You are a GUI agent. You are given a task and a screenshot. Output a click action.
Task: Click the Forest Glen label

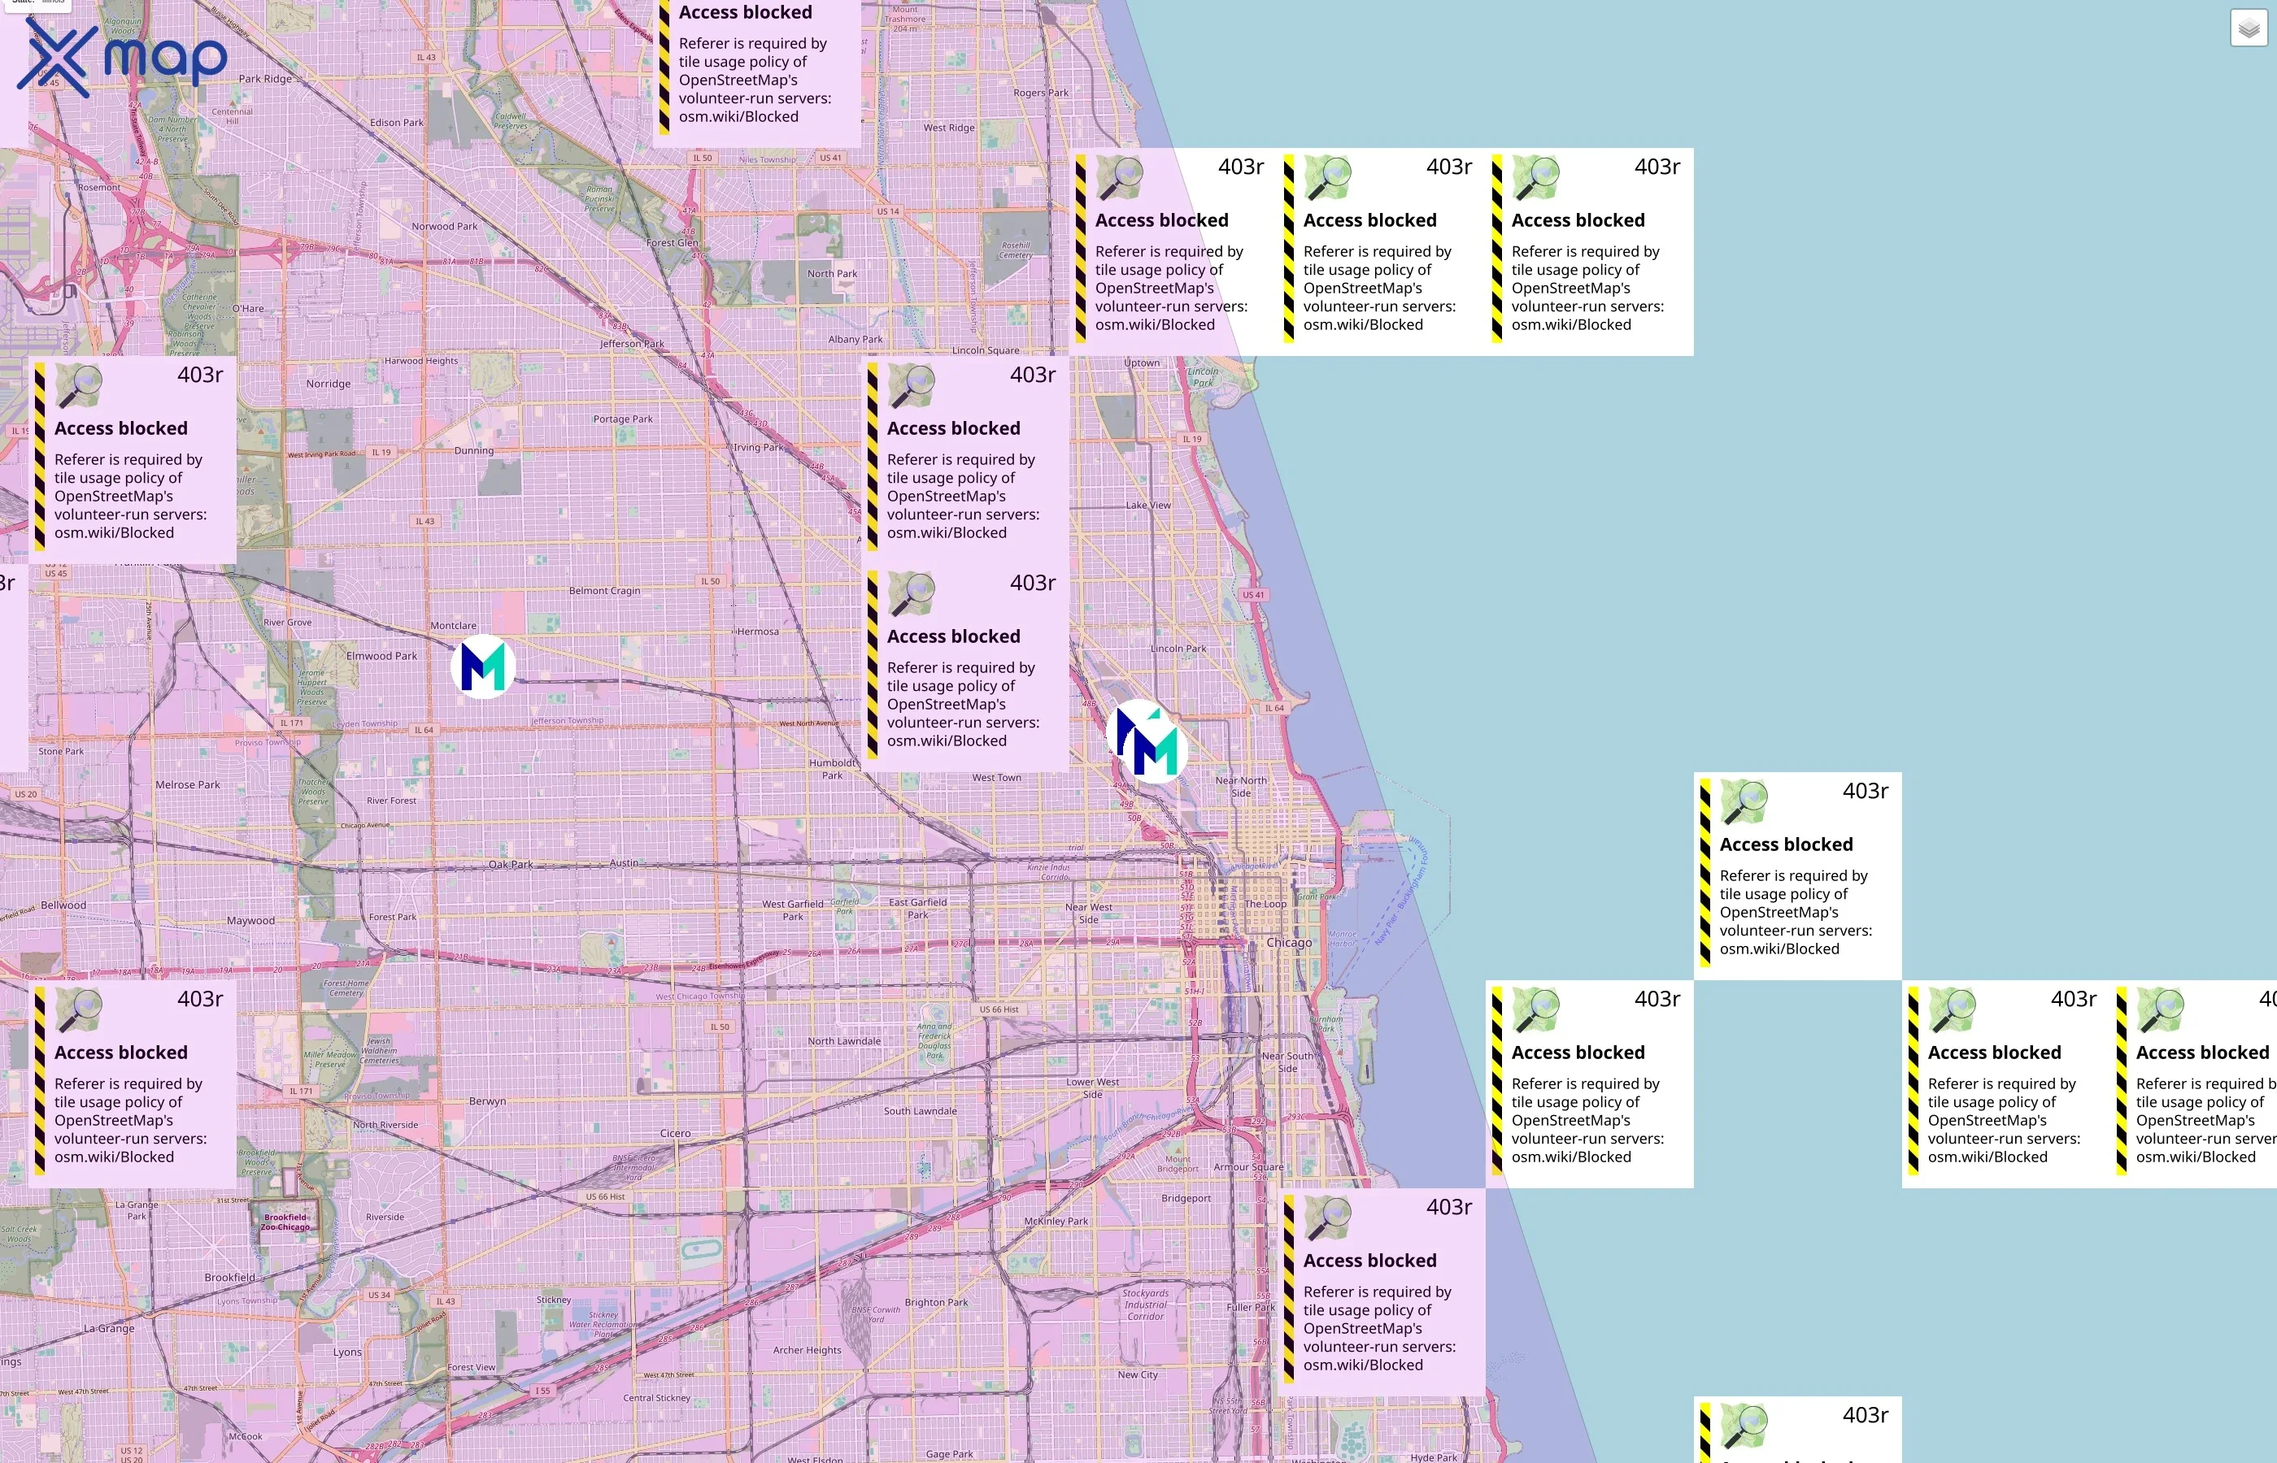(672, 242)
